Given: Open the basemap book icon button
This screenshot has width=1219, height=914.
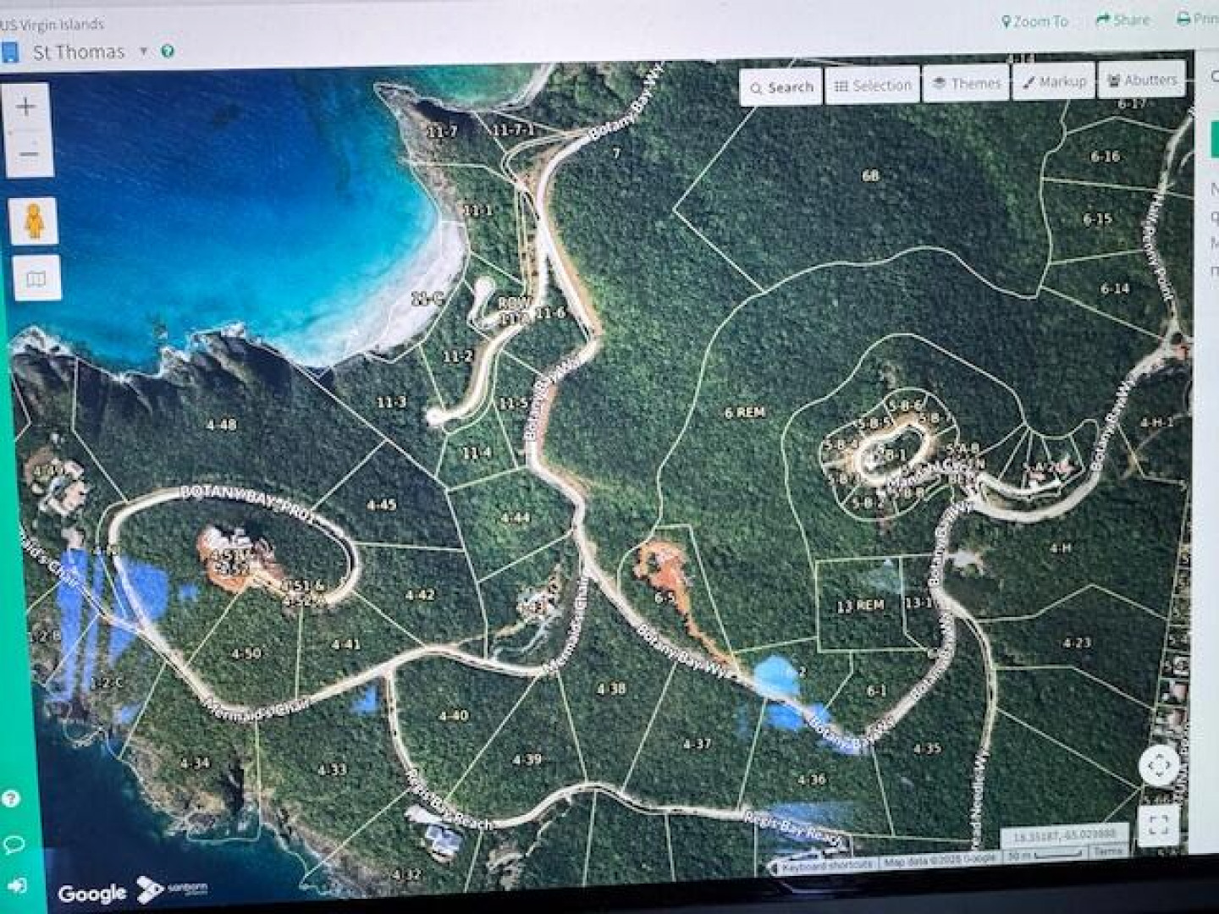Looking at the screenshot, I should point(36,278).
